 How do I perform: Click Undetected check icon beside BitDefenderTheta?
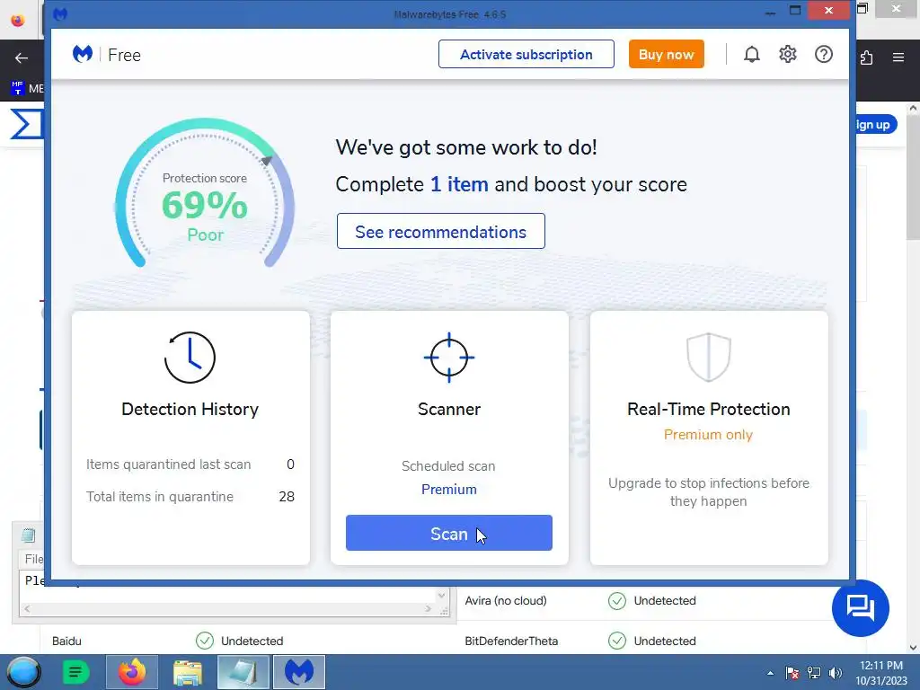point(616,641)
